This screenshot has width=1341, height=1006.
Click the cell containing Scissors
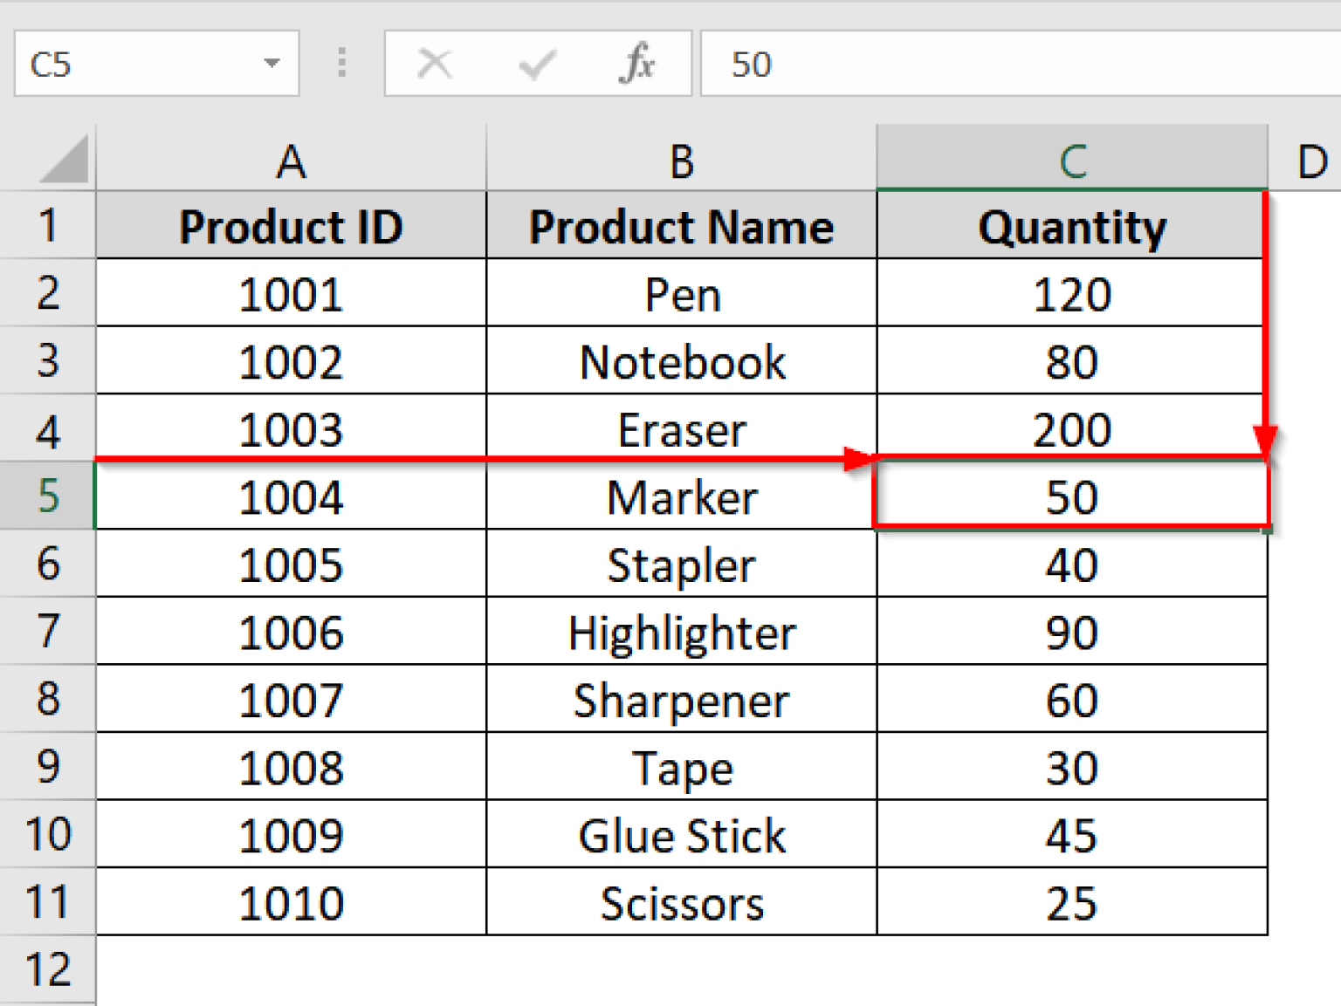(682, 903)
